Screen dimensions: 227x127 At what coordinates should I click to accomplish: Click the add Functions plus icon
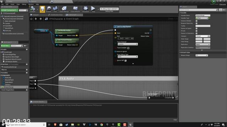tap(27, 64)
